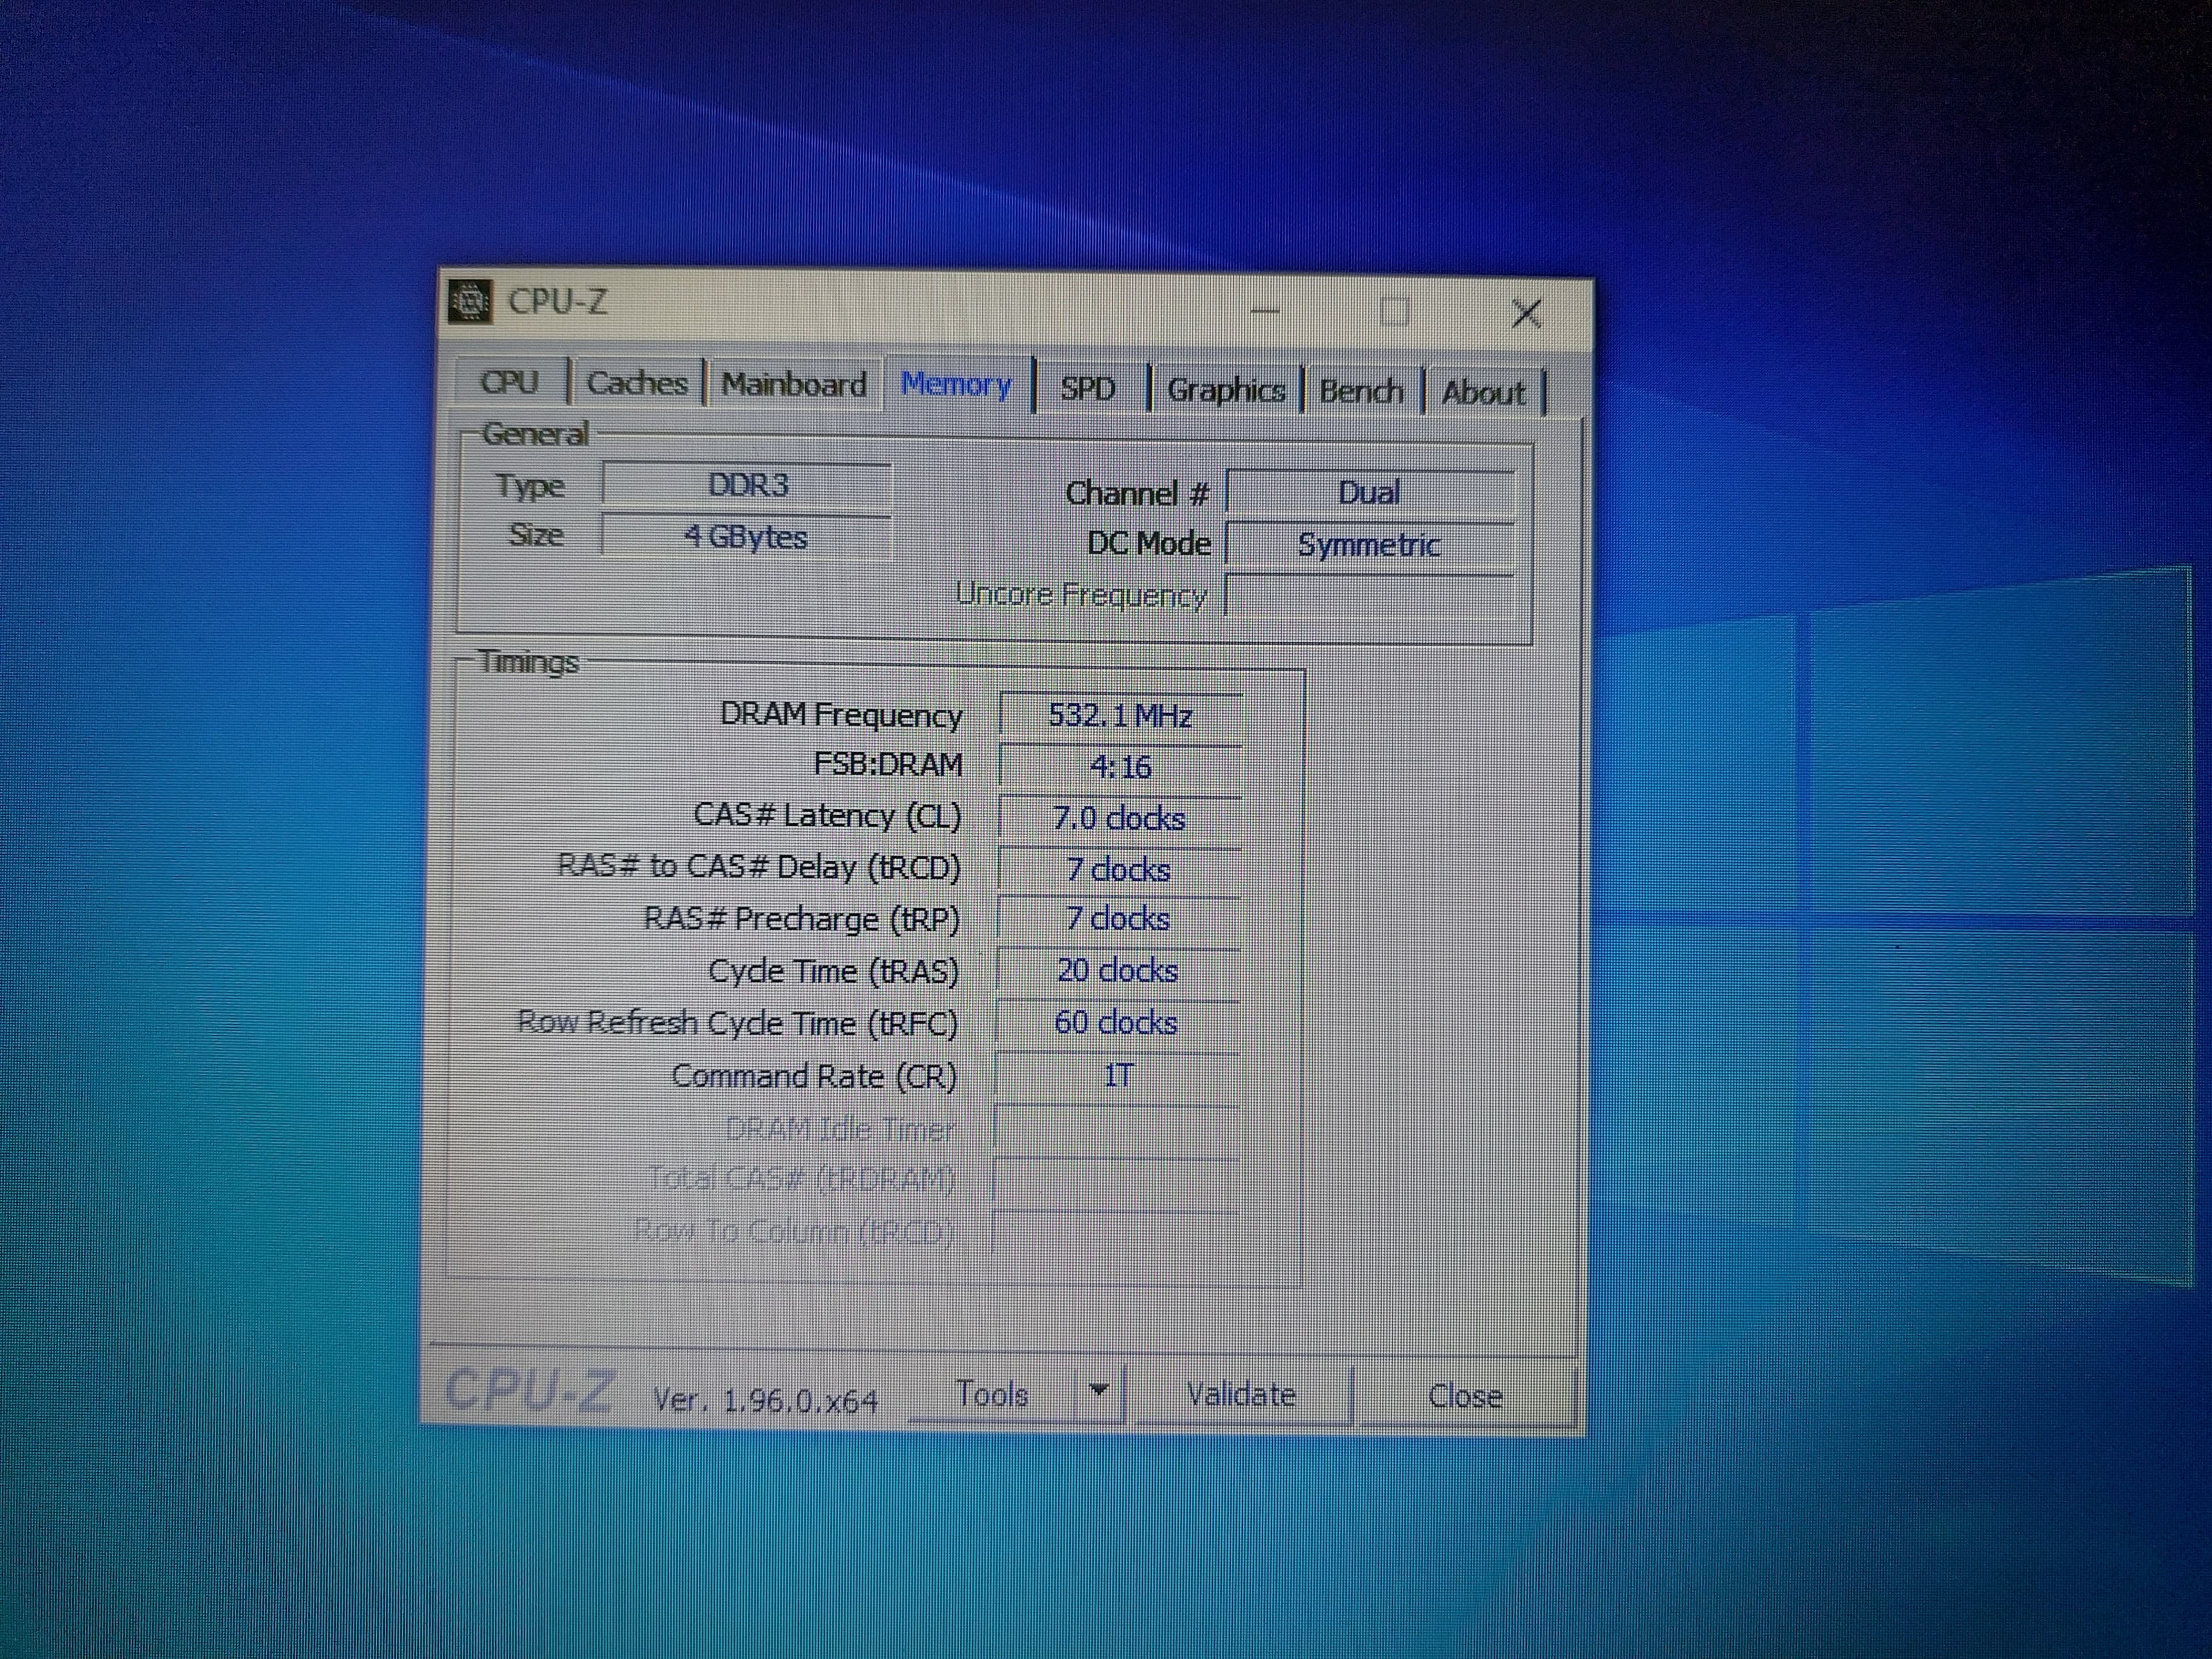
Task: Click the CPU-Z window title text
Action: pyautogui.click(x=557, y=301)
